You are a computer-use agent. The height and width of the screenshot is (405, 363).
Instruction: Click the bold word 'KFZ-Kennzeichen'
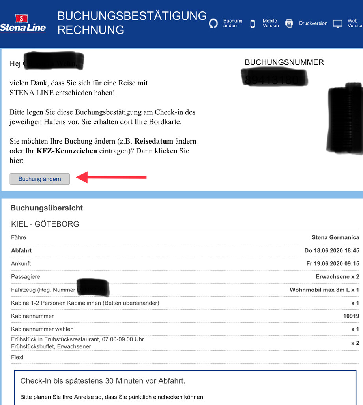(x=67, y=151)
